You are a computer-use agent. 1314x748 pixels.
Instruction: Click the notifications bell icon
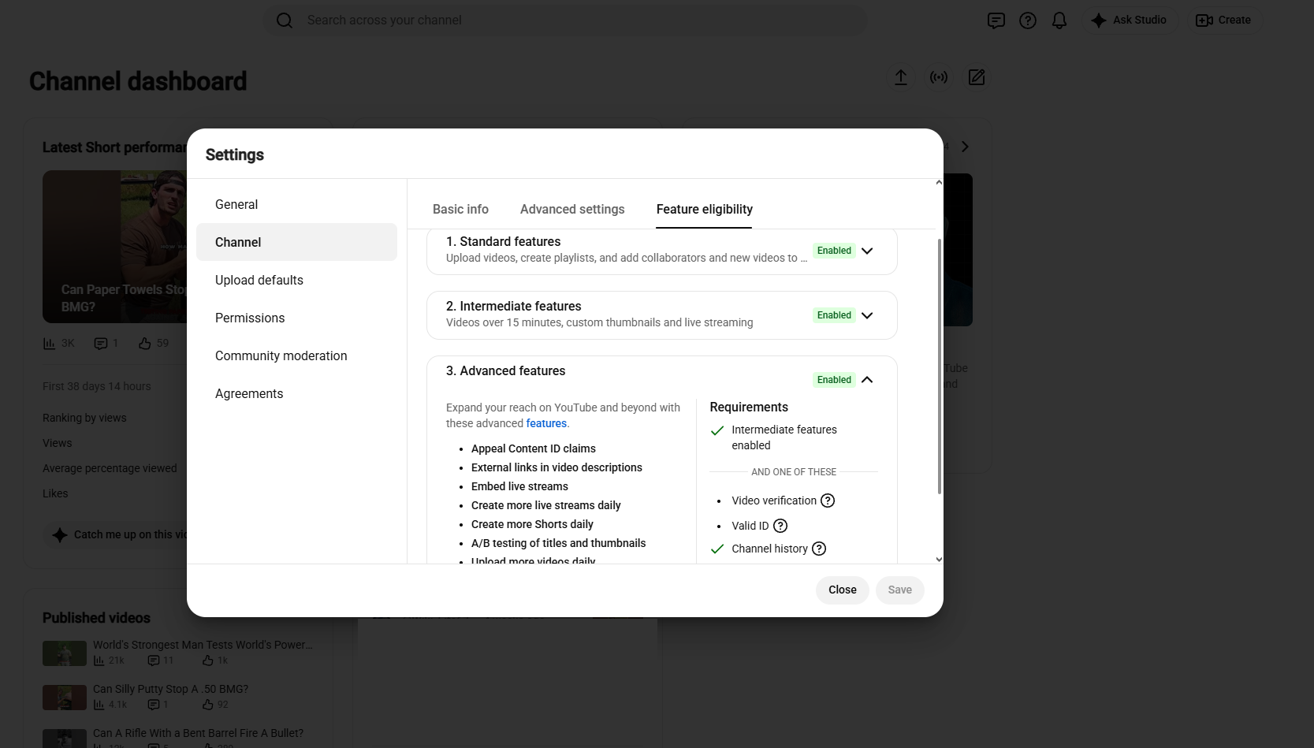point(1059,20)
